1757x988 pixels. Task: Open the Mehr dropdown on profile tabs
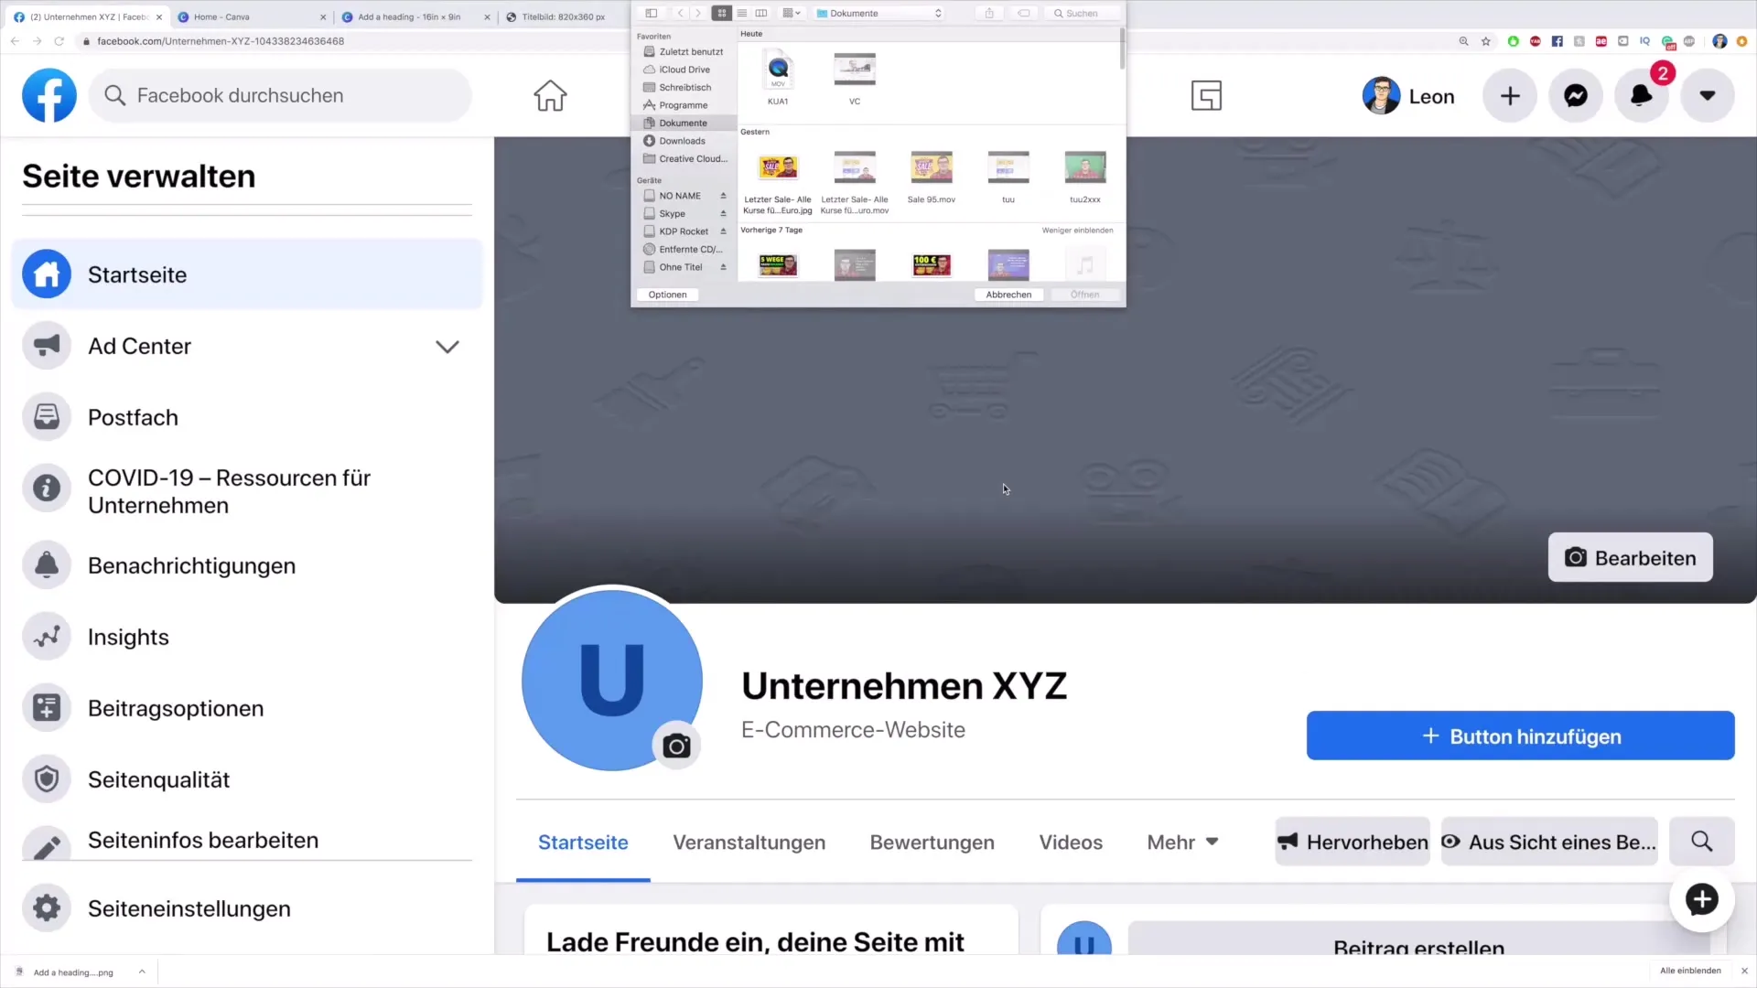point(1182,842)
